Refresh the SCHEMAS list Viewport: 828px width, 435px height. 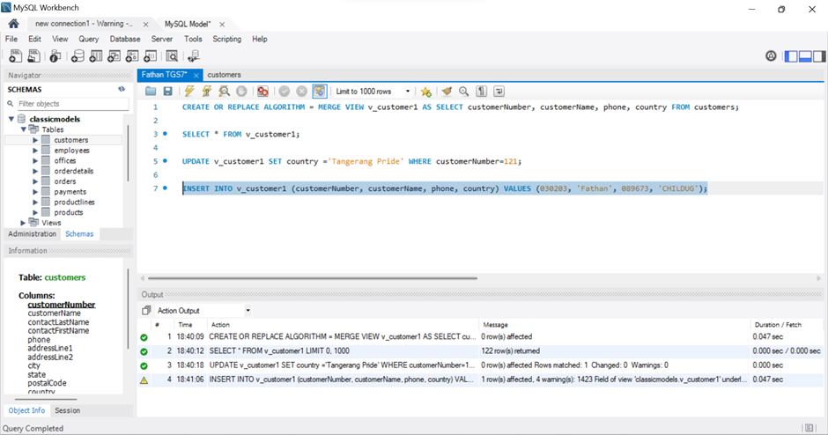[x=122, y=89]
